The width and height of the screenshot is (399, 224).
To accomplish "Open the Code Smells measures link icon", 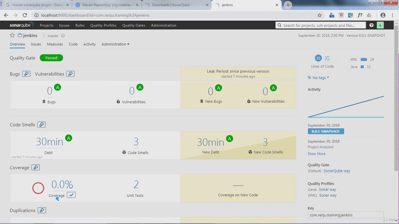I will [x=41, y=124].
